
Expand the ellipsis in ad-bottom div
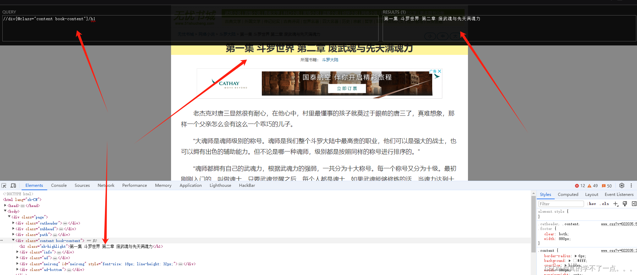[x=69, y=270]
